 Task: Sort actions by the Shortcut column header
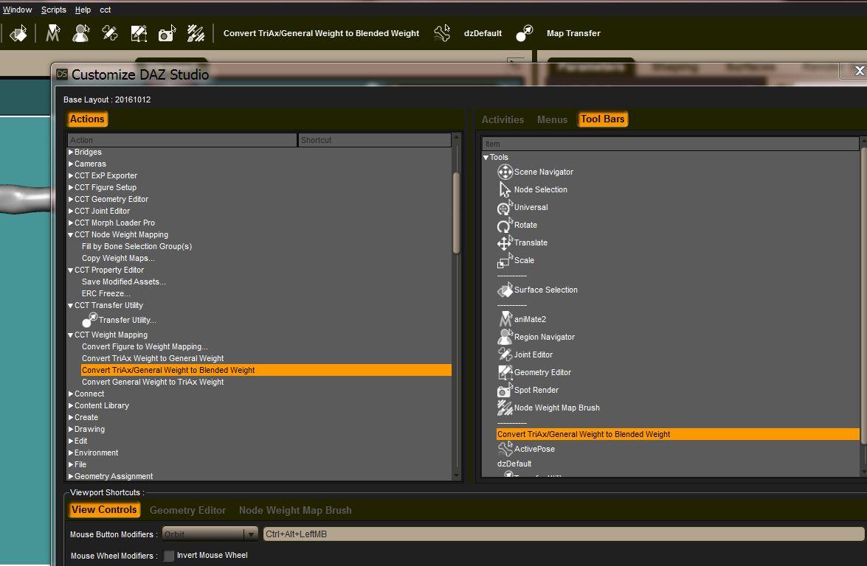(374, 140)
